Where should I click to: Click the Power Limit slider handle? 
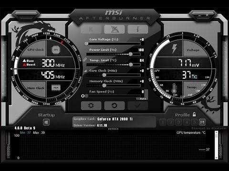(x=130, y=54)
